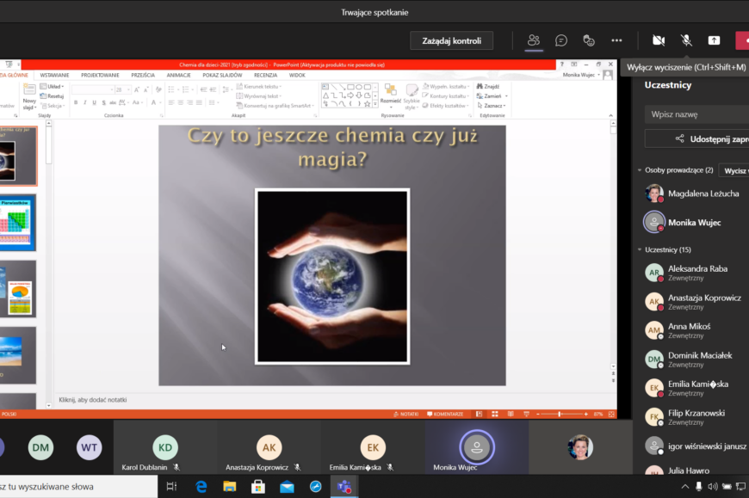Open the Zaznacz select dropdown
The image size is (749, 498).
point(492,106)
